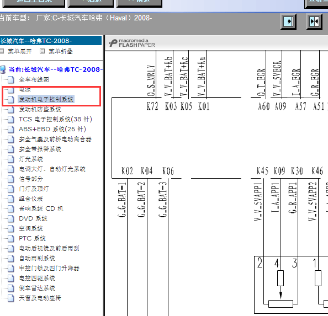Click the page icon beside PTC 系统

pos(11,238)
